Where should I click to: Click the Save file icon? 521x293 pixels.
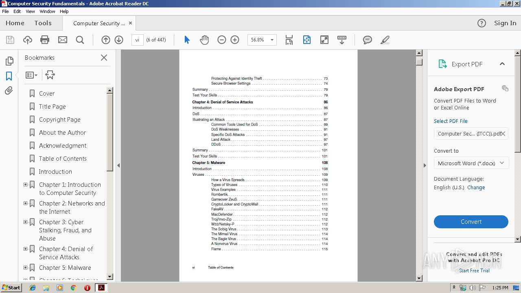[x=10, y=40]
